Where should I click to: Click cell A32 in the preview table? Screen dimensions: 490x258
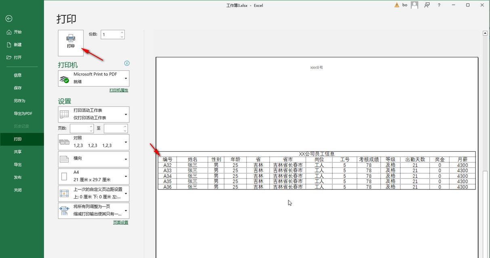point(167,165)
